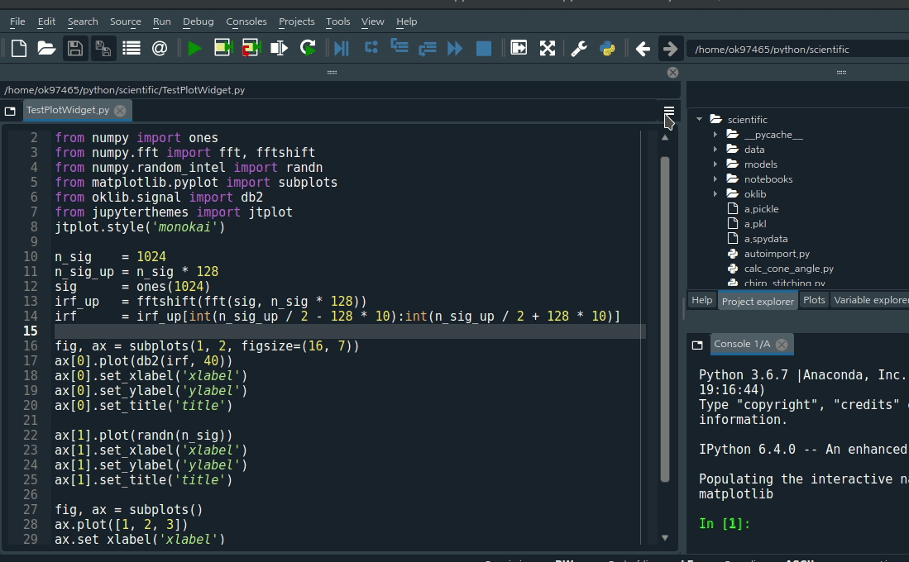Open the file list management icon
The height and width of the screenshot is (562, 909).
pos(132,48)
